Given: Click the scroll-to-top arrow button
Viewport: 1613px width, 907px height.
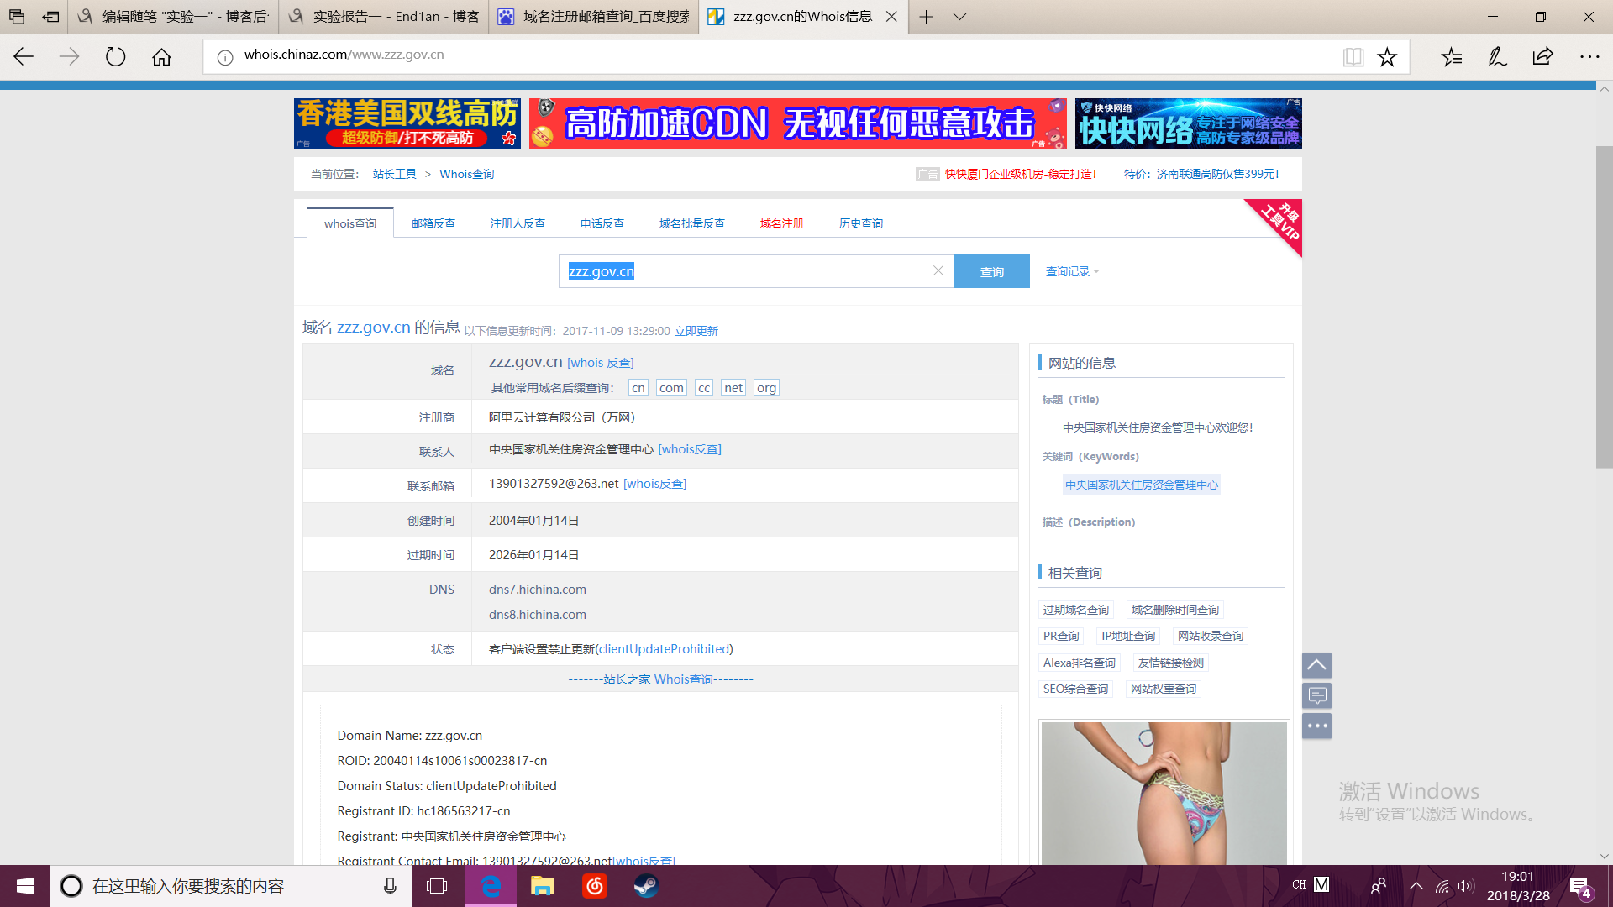Looking at the screenshot, I should tap(1316, 665).
